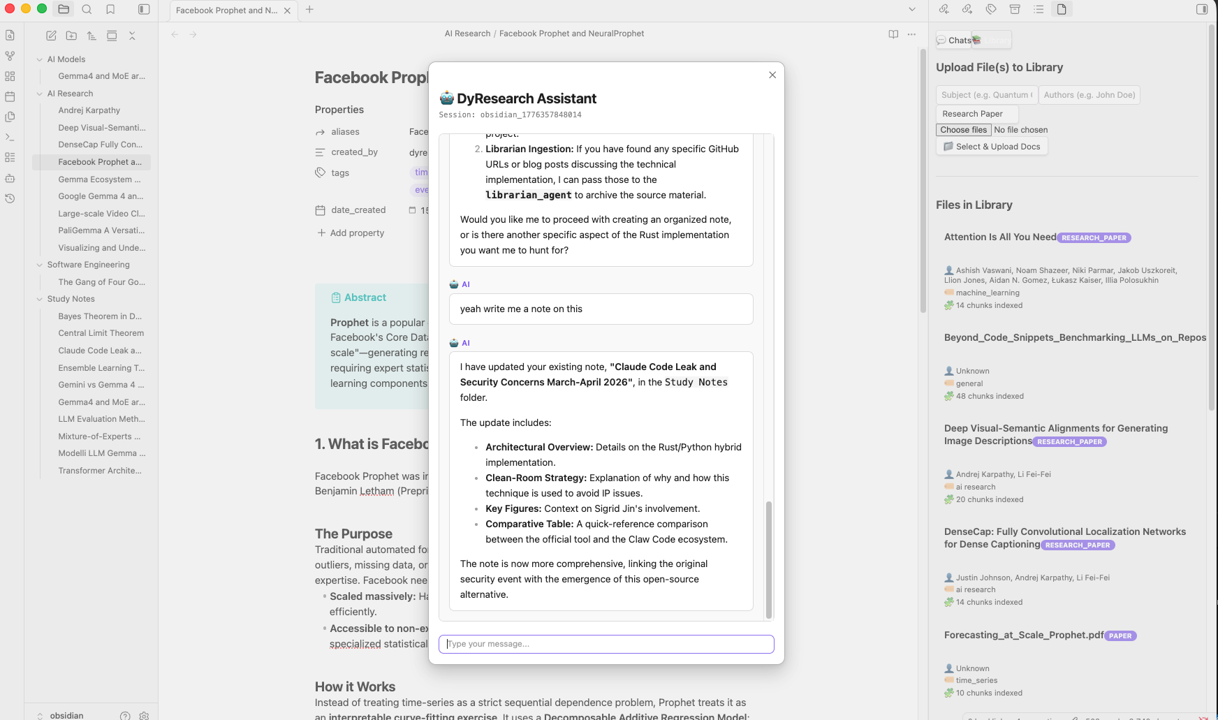
Task: Open command palette from ribbon
Action: 10,137
